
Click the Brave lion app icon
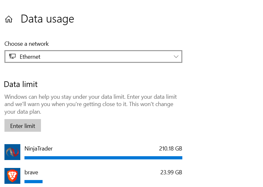pyautogui.click(x=12, y=176)
